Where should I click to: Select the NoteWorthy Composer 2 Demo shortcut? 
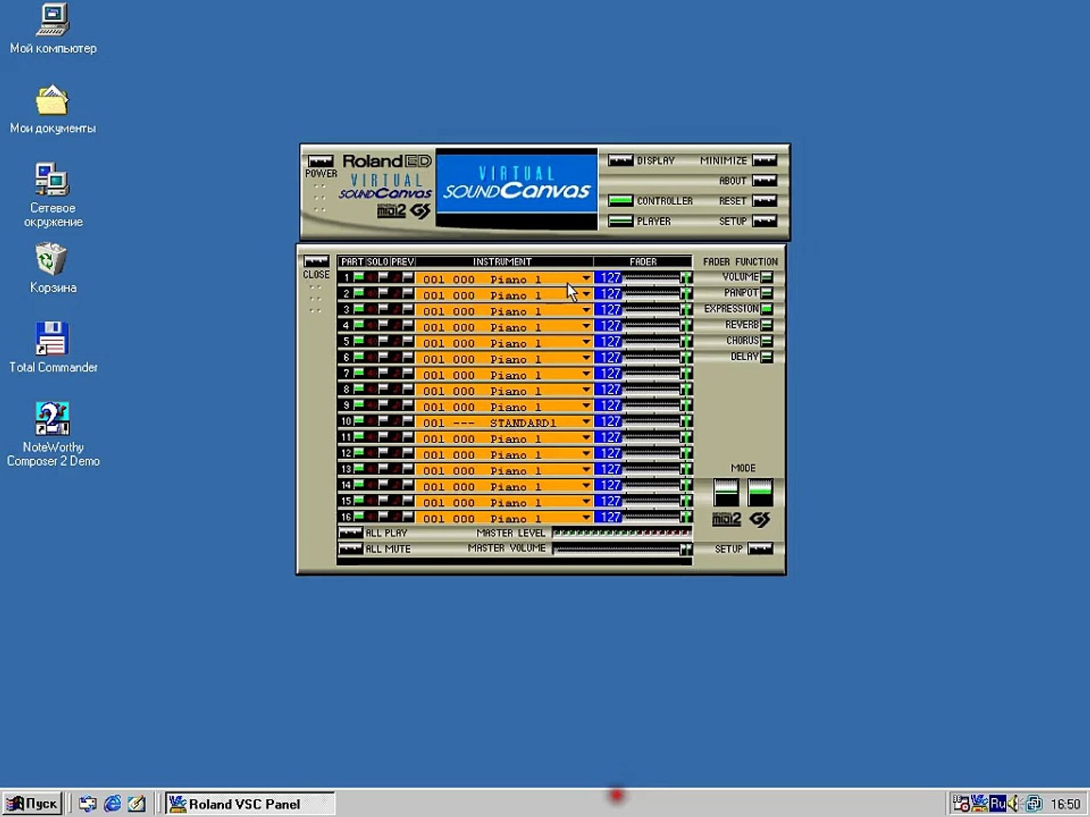pyautogui.click(x=53, y=433)
